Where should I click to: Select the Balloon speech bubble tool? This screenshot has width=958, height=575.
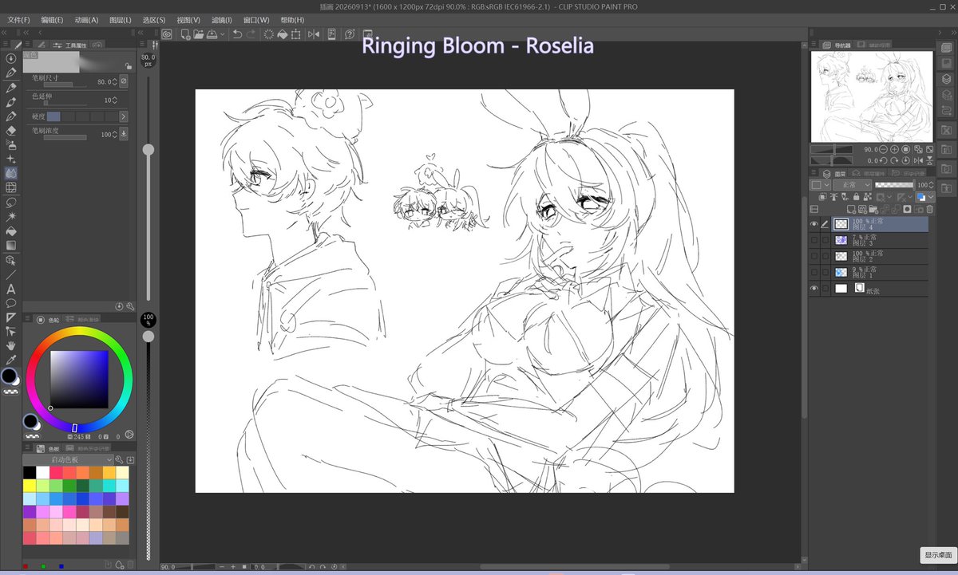point(11,304)
